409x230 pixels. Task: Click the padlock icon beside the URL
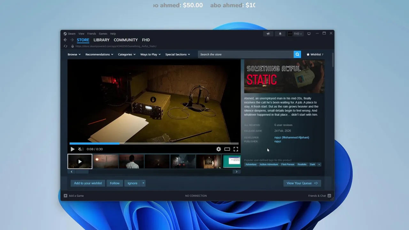click(73, 46)
